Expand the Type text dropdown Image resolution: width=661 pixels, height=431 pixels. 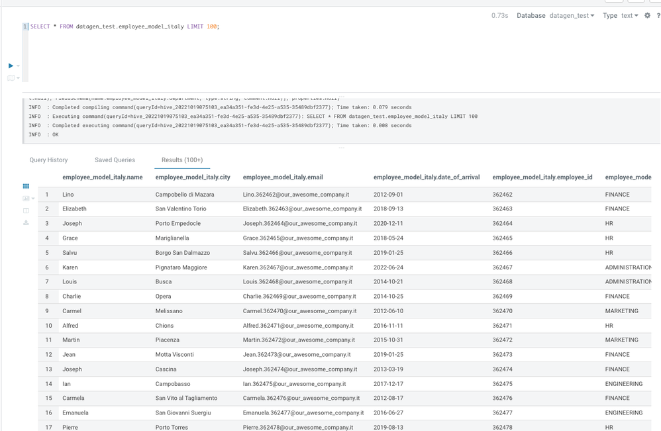coord(629,16)
